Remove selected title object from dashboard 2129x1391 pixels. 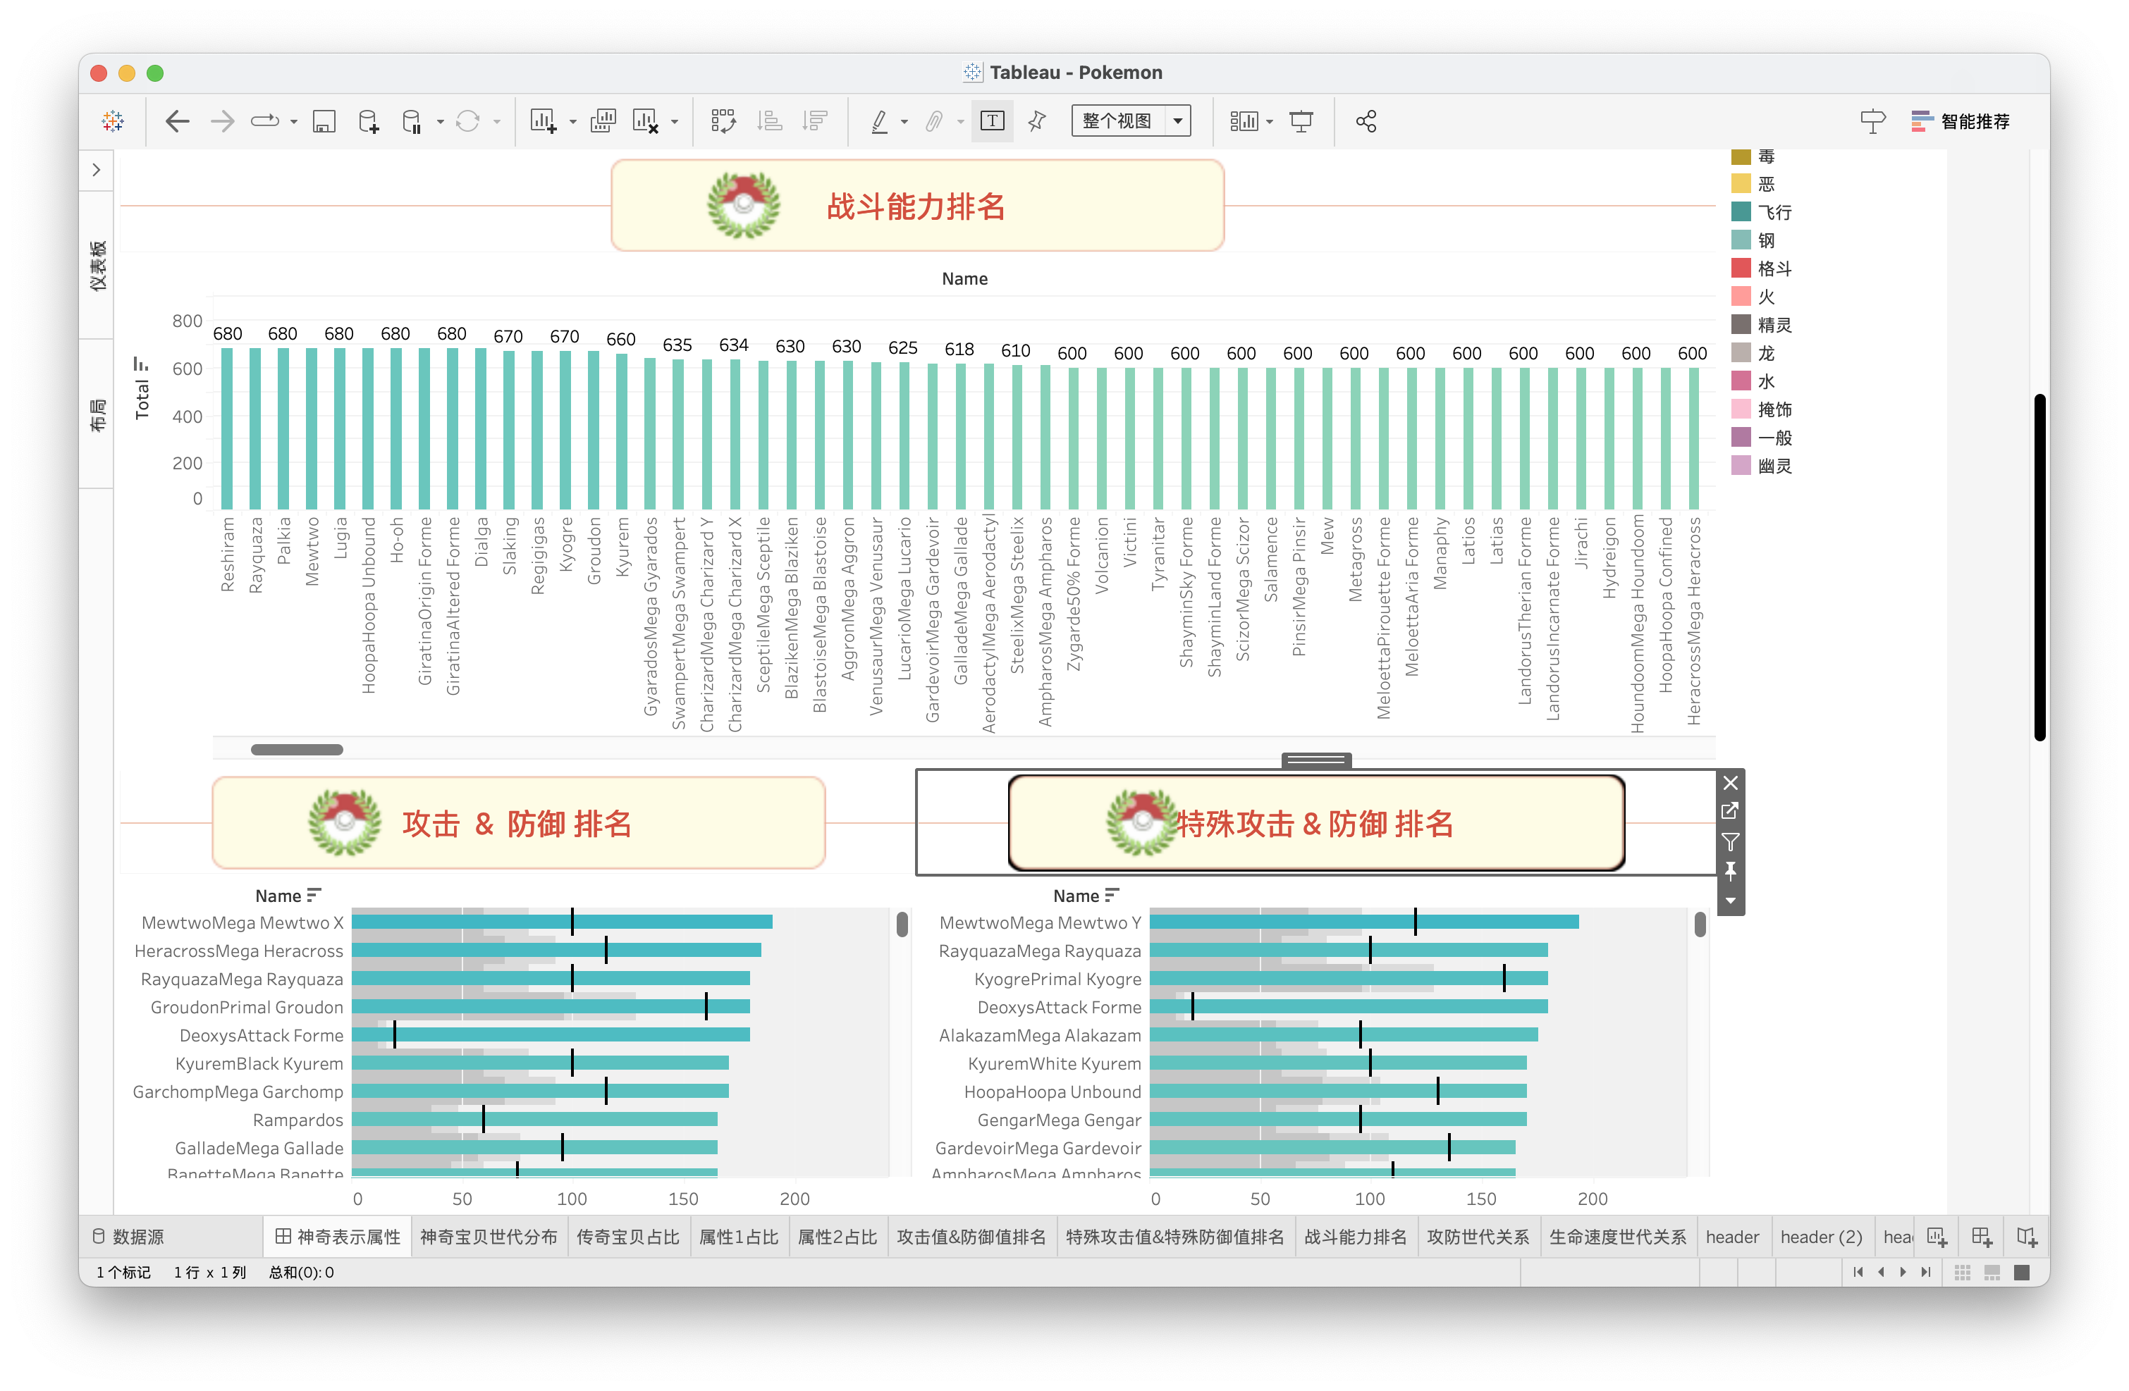(x=1731, y=783)
